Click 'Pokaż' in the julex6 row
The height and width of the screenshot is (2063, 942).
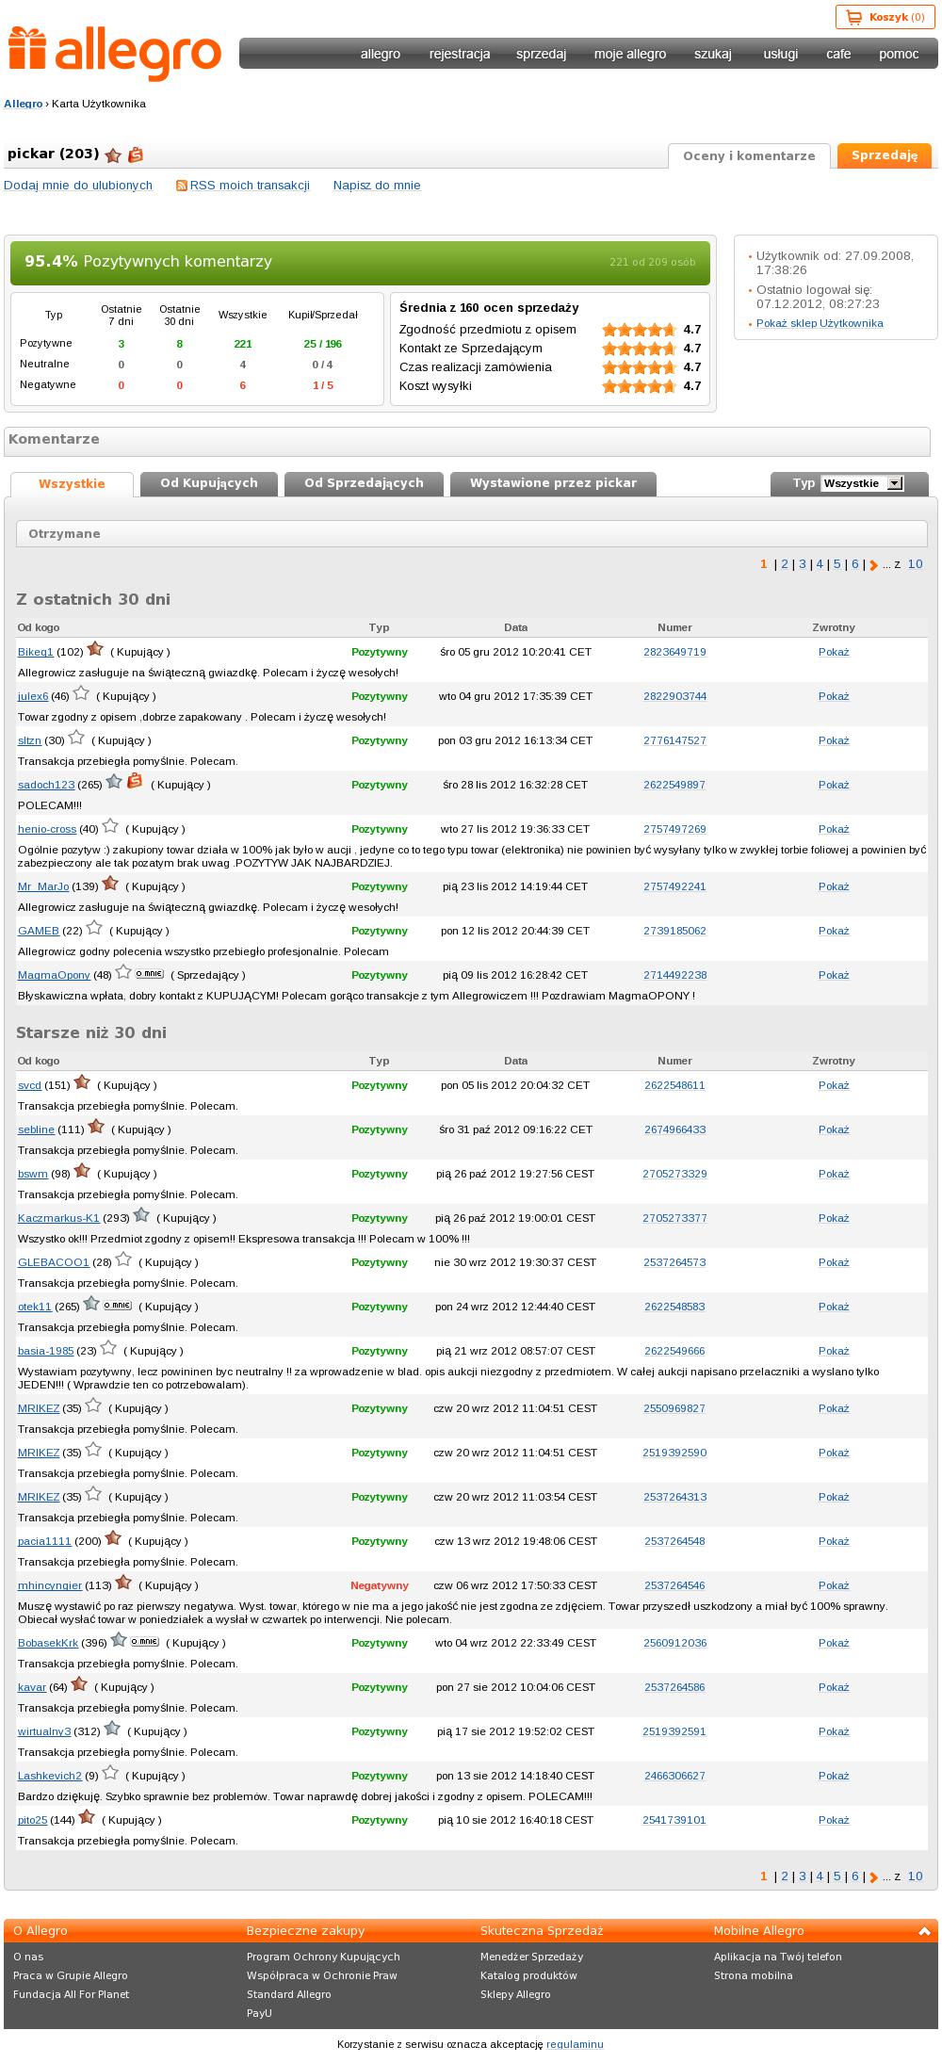pos(834,696)
